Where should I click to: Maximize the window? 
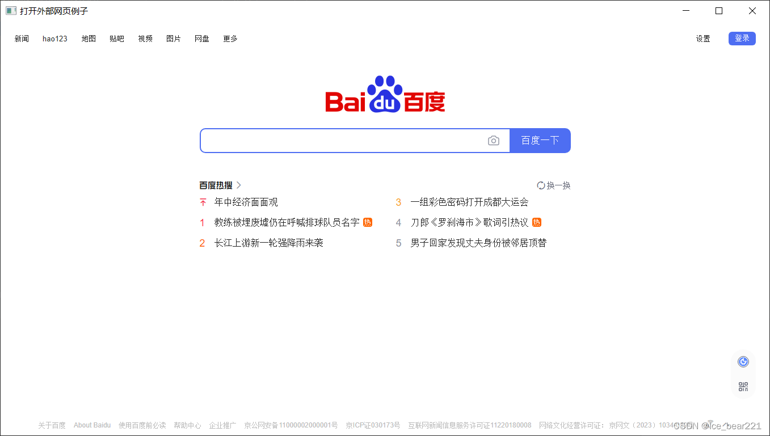(x=719, y=11)
